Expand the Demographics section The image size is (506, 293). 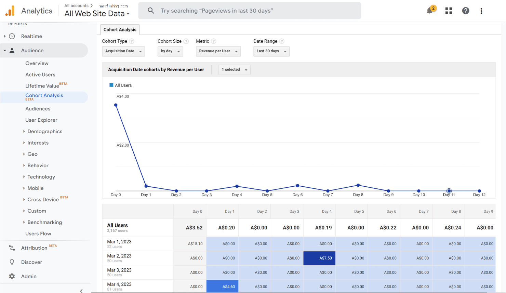[45, 131]
